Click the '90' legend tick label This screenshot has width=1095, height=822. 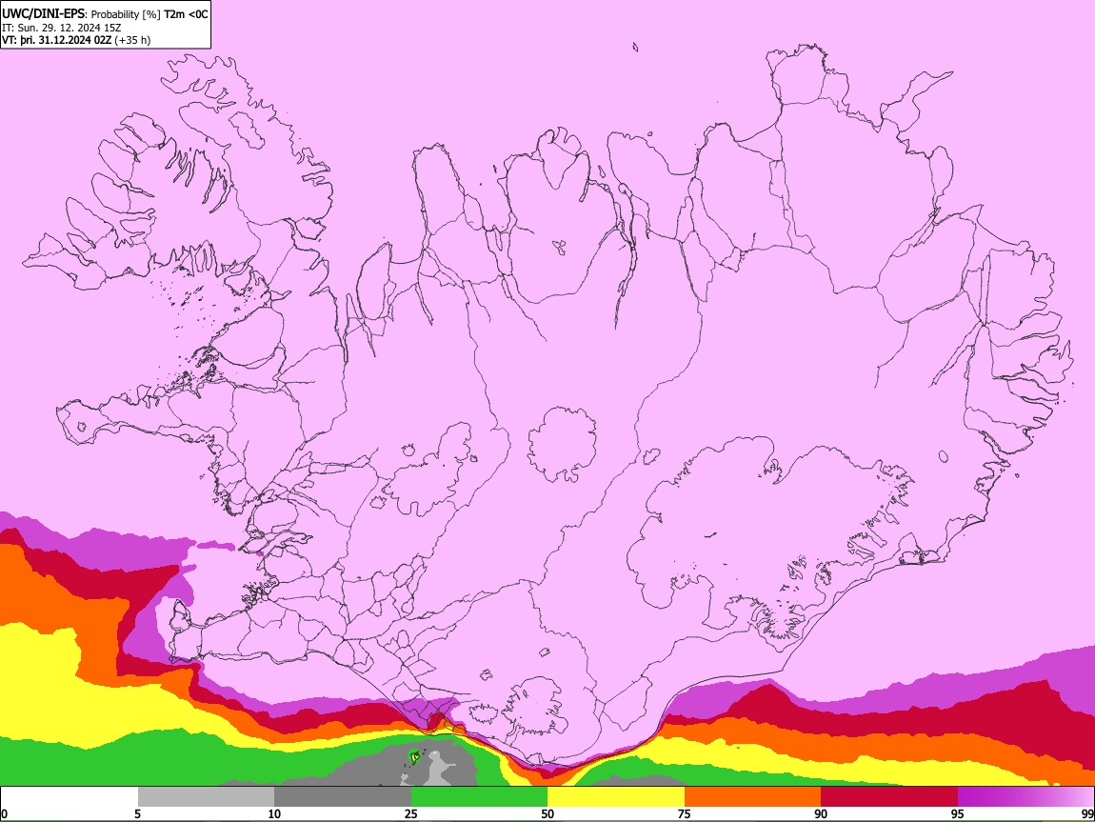821,814
